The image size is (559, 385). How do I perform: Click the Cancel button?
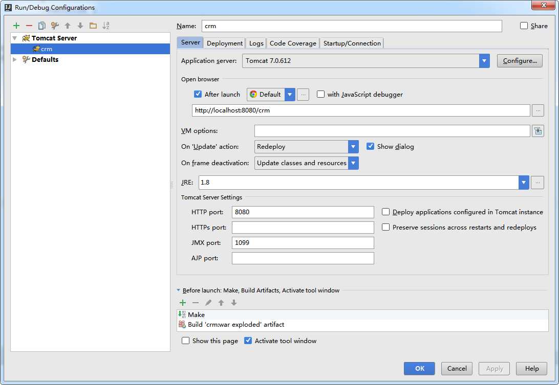click(457, 369)
